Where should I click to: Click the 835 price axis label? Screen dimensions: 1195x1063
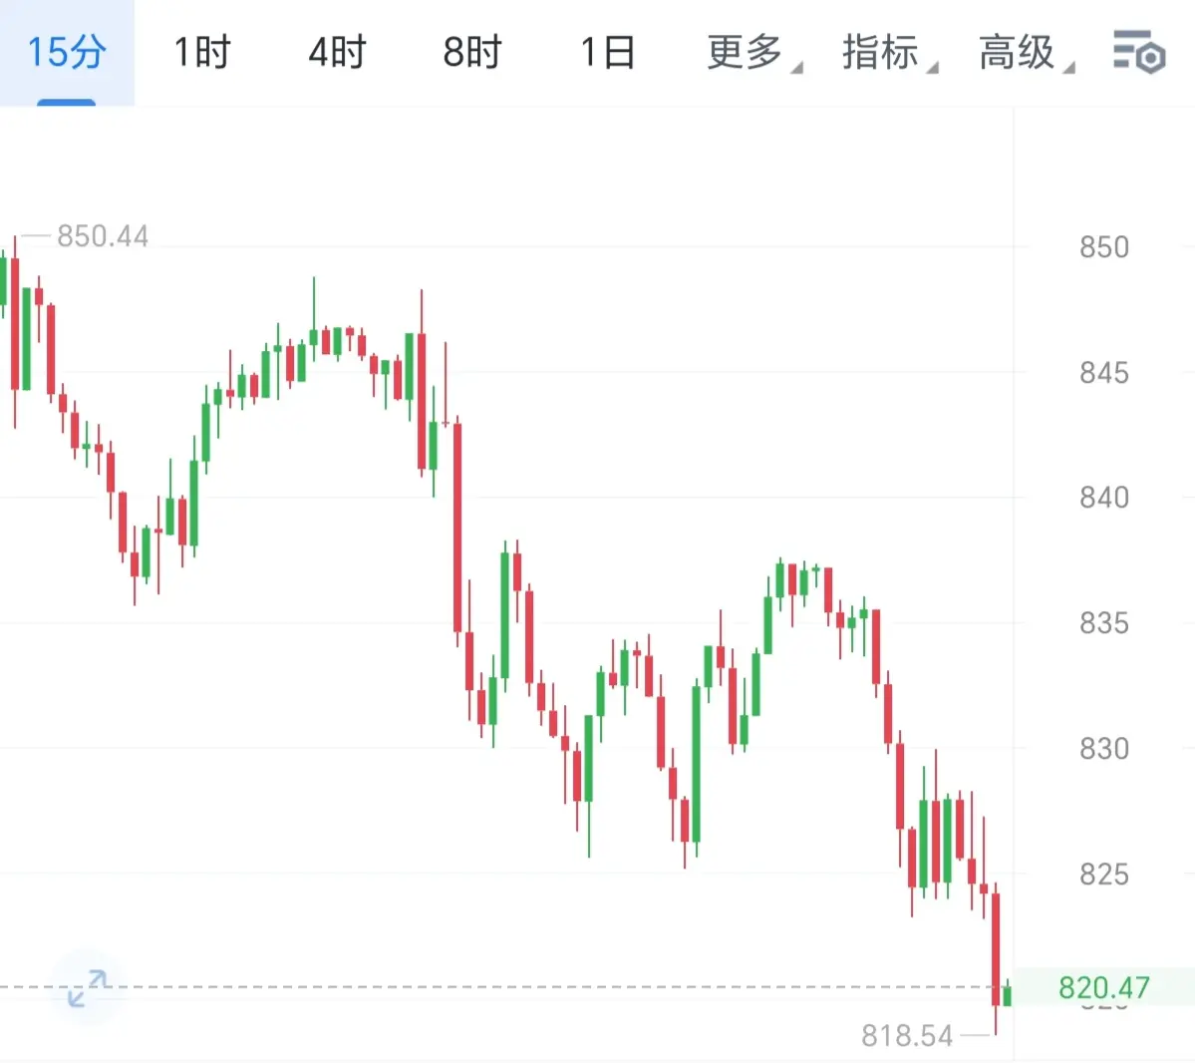pyautogui.click(x=1103, y=623)
